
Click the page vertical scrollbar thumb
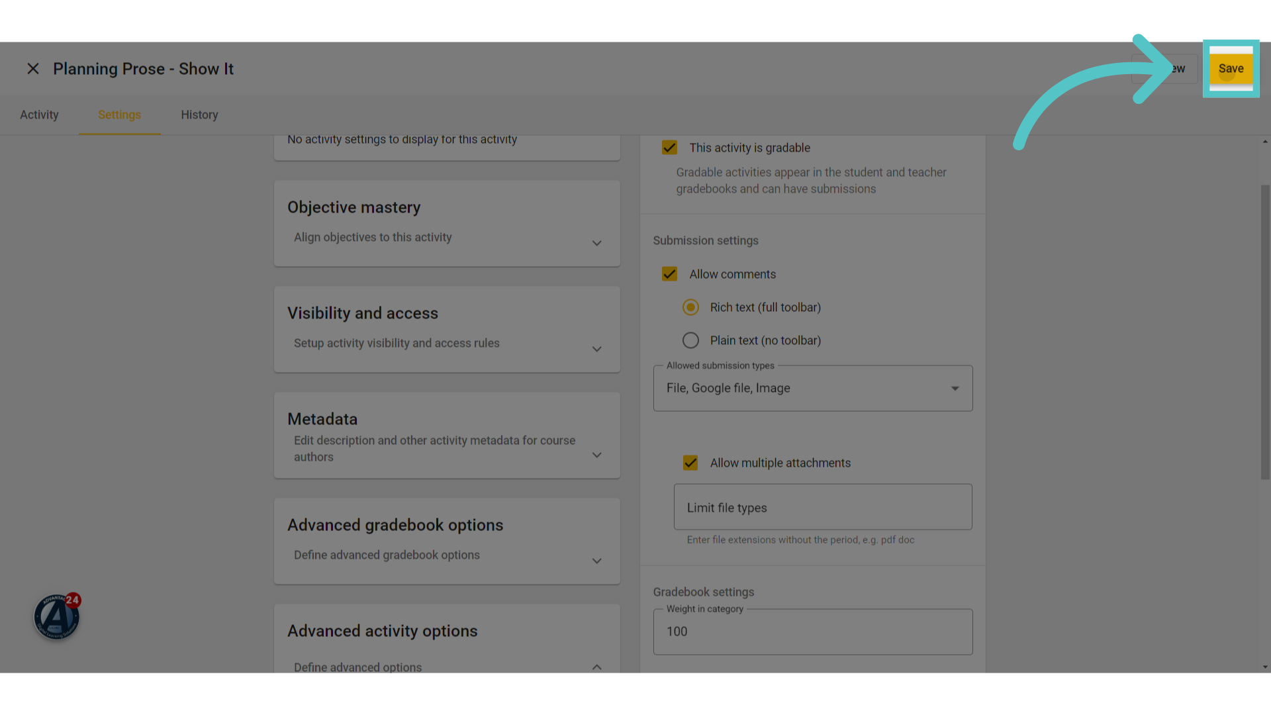(x=1265, y=331)
